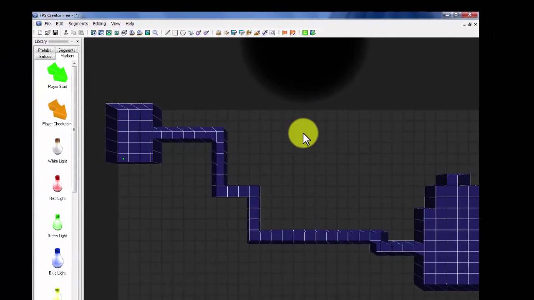This screenshot has height=300, width=534.
Task: Select the Green Light marker
Action: tap(57, 225)
